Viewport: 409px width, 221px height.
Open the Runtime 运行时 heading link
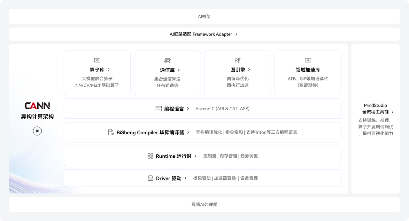tap(174, 156)
